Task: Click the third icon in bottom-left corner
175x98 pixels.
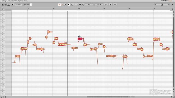Action: (5, 97)
